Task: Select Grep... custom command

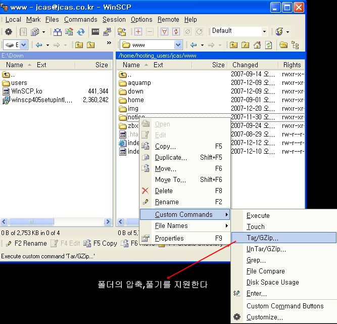Action: pyautogui.click(x=284, y=260)
